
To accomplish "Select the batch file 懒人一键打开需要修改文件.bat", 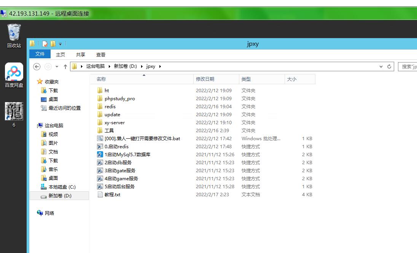I will [x=142, y=139].
